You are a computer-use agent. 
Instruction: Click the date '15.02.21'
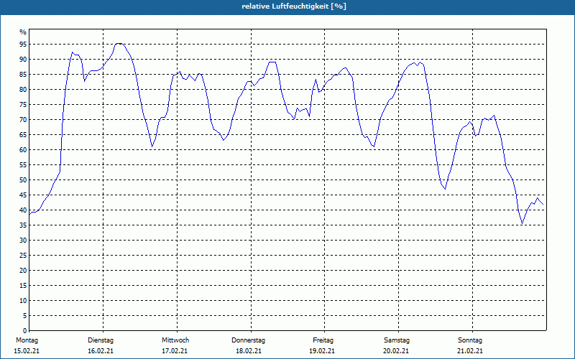27,351
